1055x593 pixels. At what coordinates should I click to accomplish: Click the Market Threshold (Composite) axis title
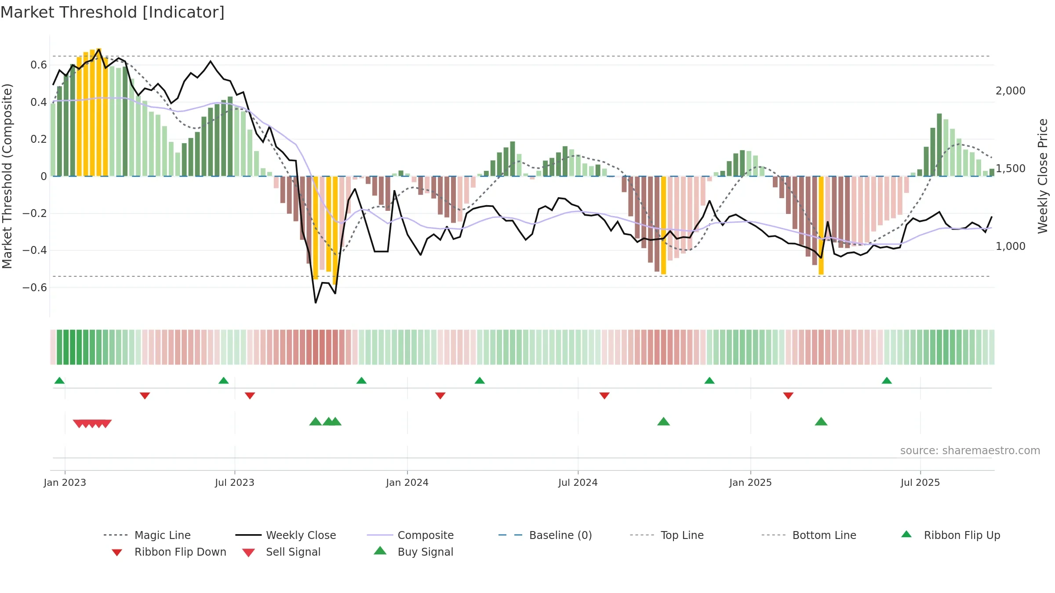(7, 176)
